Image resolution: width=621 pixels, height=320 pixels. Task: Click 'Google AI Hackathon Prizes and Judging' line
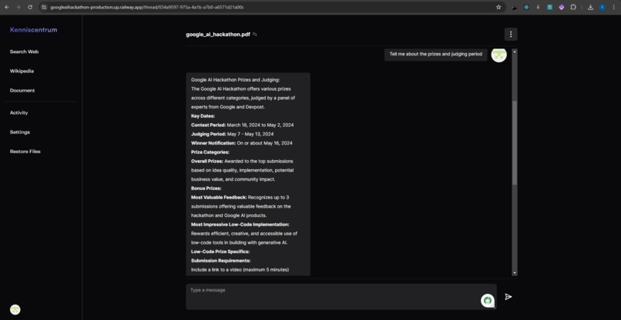(235, 80)
